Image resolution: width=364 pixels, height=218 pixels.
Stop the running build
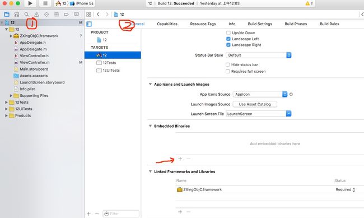45,3
